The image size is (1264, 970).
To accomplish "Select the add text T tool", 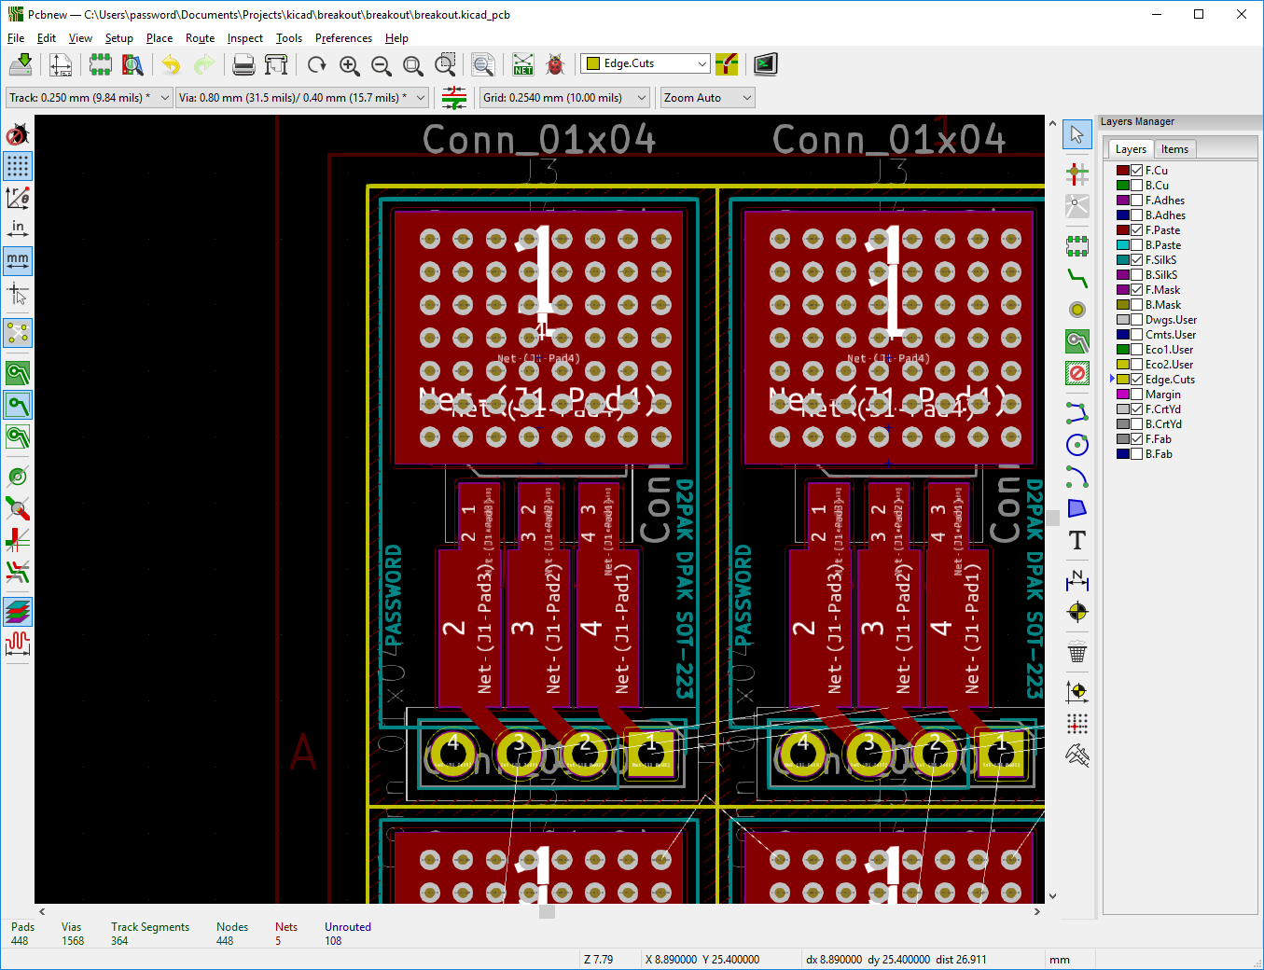I will pos(1077,540).
